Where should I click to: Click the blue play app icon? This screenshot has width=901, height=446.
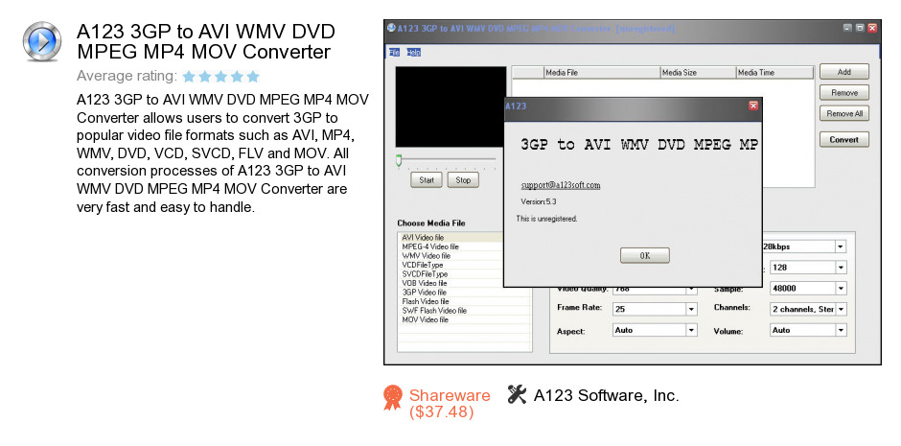tap(42, 41)
